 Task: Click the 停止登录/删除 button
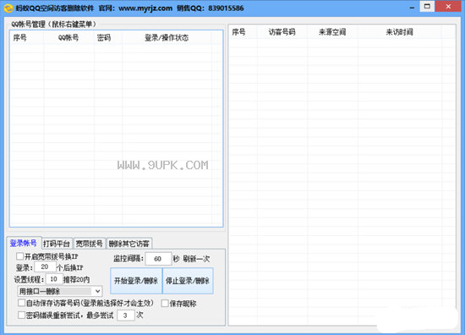click(x=188, y=281)
